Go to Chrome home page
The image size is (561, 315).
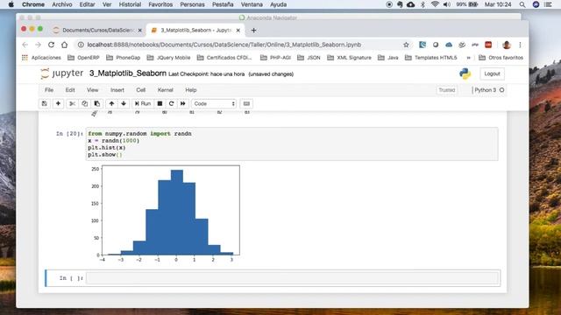click(64, 45)
